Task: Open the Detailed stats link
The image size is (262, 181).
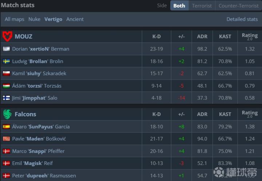Action: [x=242, y=19]
